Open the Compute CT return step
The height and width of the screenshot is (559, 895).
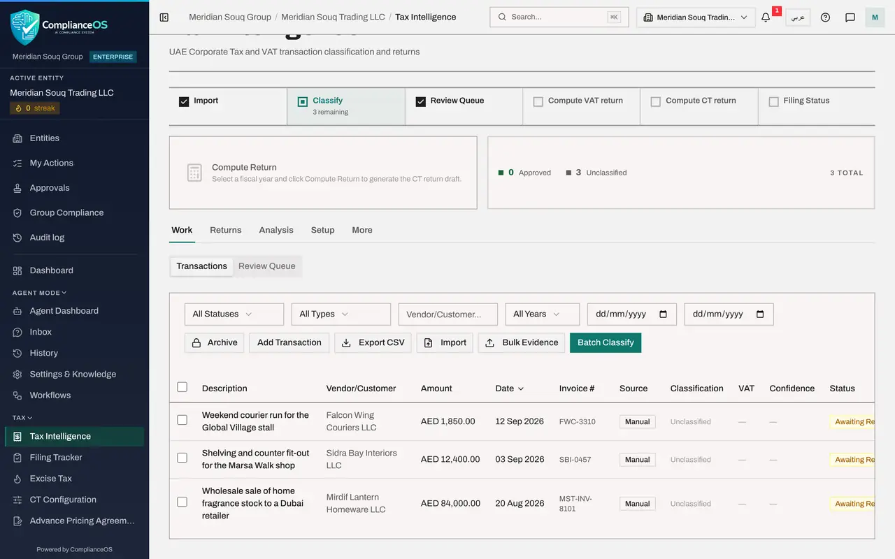tap(699, 106)
